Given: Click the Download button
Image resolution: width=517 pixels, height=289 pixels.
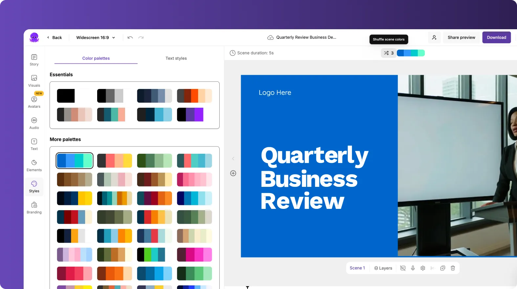Looking at the screenshot, I should click(496, 37).
